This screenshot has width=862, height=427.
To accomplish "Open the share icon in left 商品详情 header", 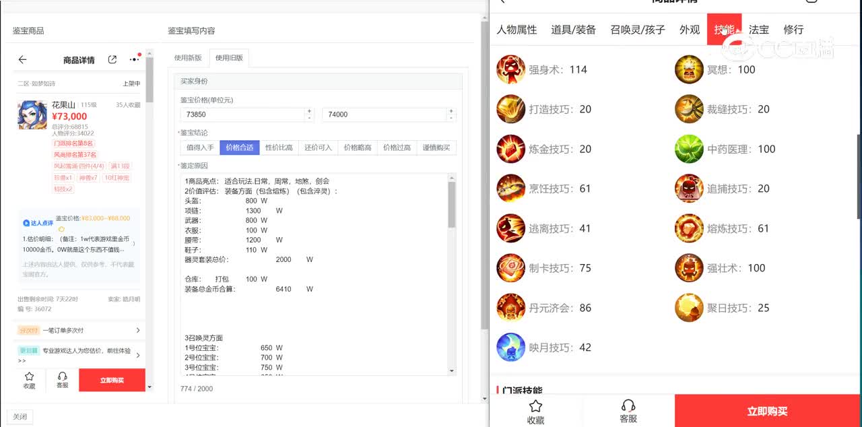I will [112, 60].
